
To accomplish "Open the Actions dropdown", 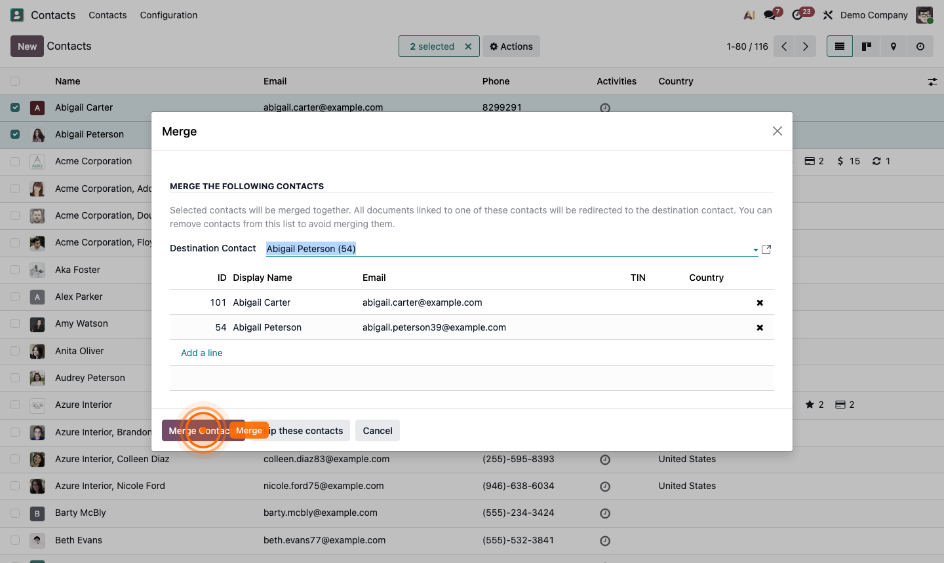I will click(x=511, y=46).
